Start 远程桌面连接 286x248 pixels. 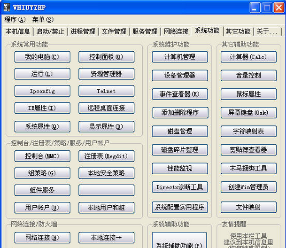point(106,108)
